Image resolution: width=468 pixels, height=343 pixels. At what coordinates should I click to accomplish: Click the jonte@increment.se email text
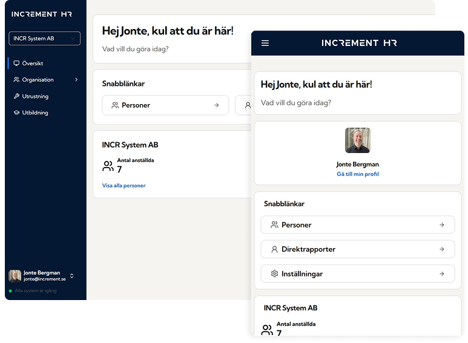pyautogui.click(x=44, y=279)
